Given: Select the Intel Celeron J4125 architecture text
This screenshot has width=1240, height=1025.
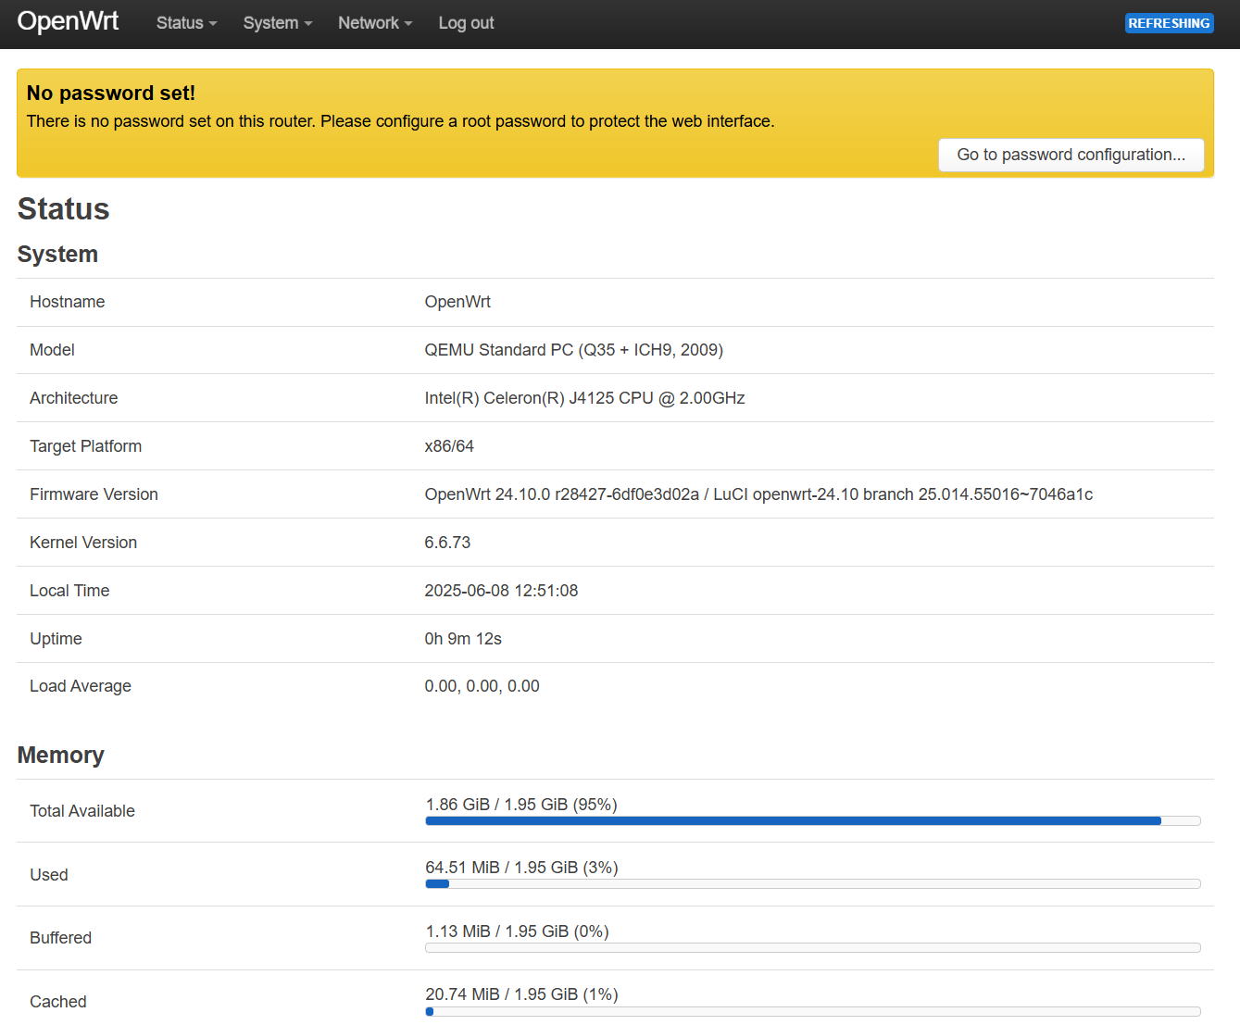Looking at the screenshot, I should [x=584, y=398].
